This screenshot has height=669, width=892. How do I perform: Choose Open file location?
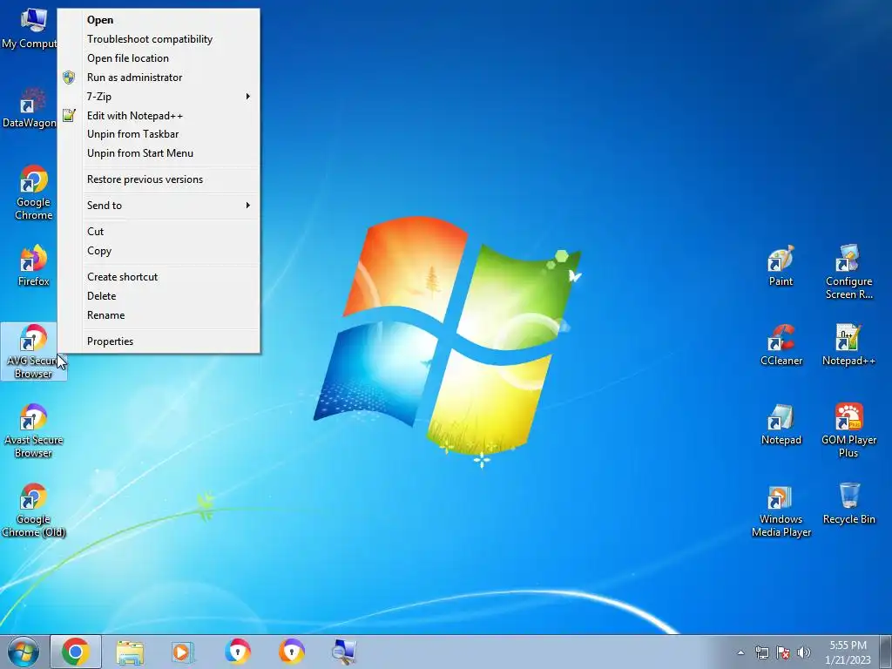[159, 58]
